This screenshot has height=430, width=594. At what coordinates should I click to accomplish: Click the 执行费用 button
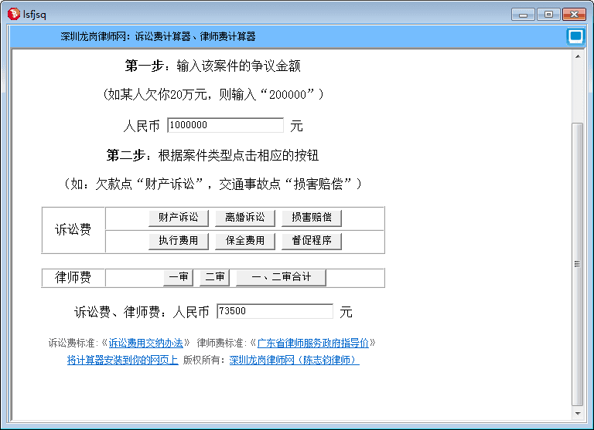[x=179, y=241]
